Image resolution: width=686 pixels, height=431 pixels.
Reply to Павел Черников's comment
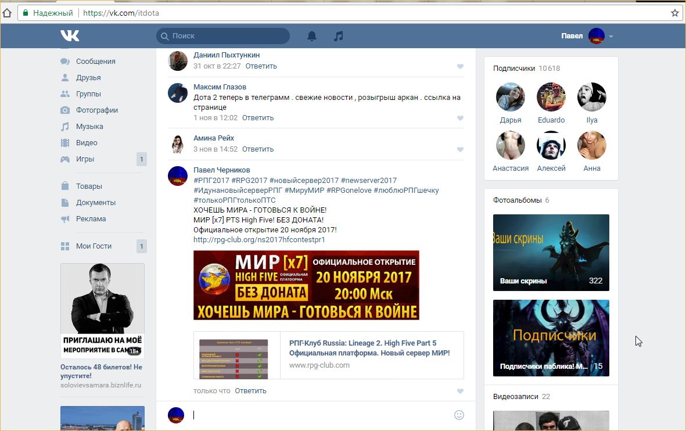pyautogui.click(x=251, y=391)
